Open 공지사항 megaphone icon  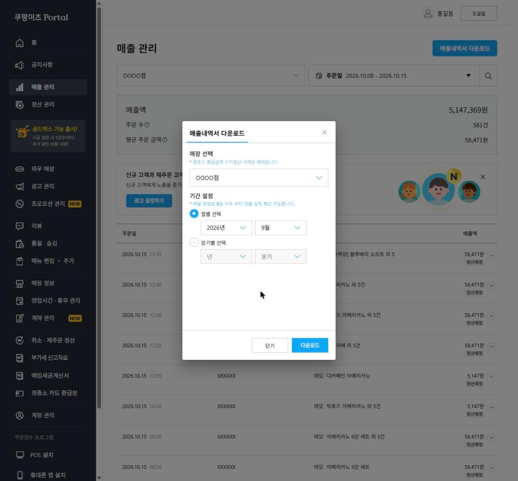20,65
